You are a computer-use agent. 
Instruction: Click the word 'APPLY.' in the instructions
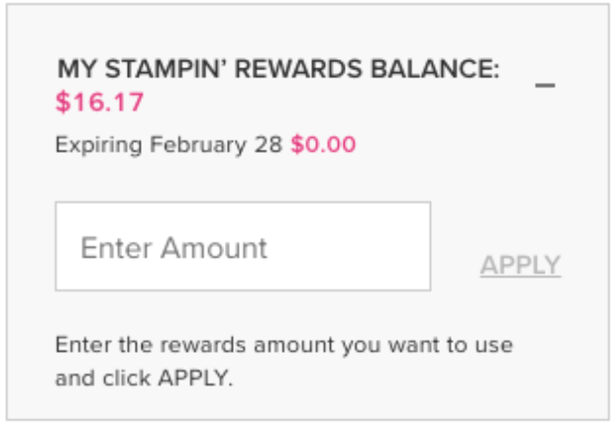click(x=198, y=377)
